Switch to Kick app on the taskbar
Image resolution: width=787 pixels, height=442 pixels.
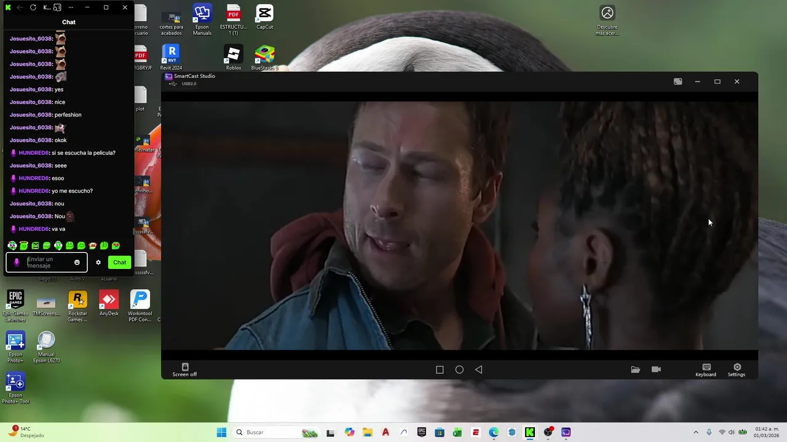click(x=529, y=432)
